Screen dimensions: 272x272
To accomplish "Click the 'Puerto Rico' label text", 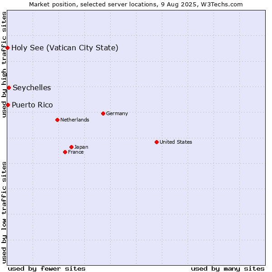I will pyautogui.click(x=32, y=105).
